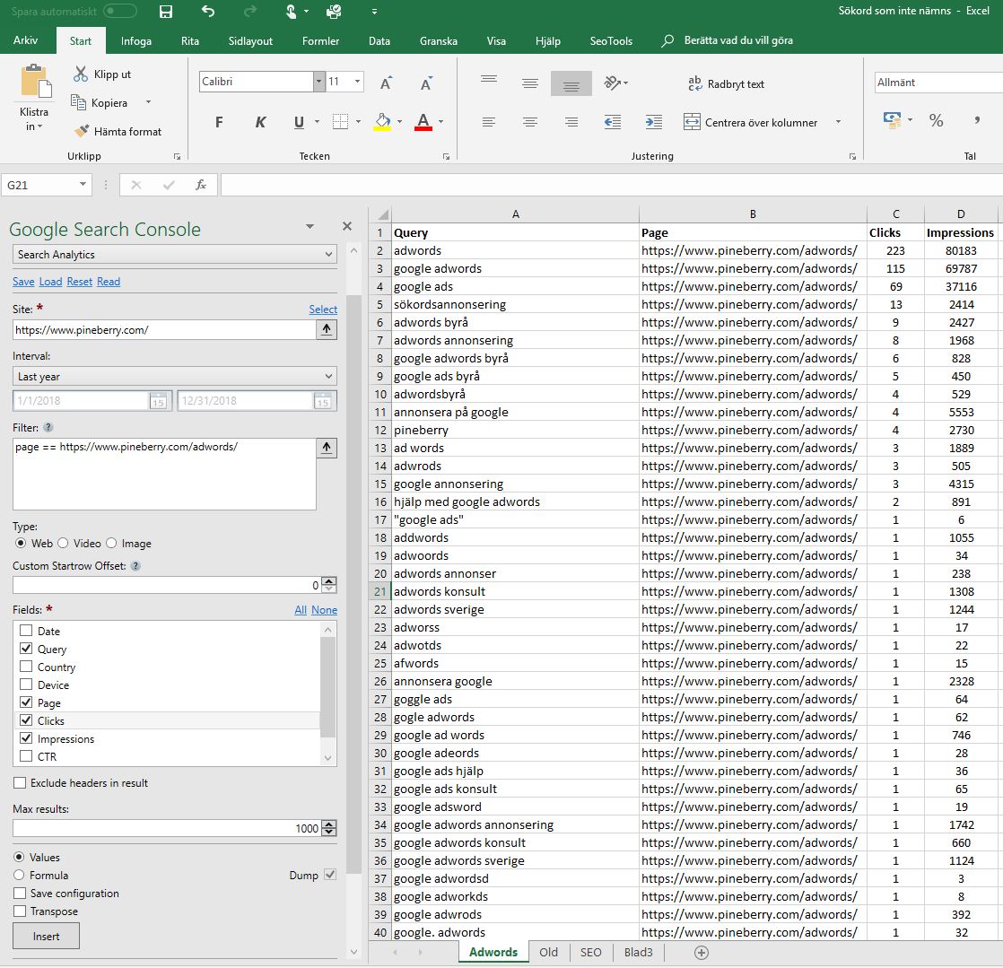Increase font size with larger A icon
This screenshot has width=1003, height=968.
pyautogui.click(x=387, y=83)
